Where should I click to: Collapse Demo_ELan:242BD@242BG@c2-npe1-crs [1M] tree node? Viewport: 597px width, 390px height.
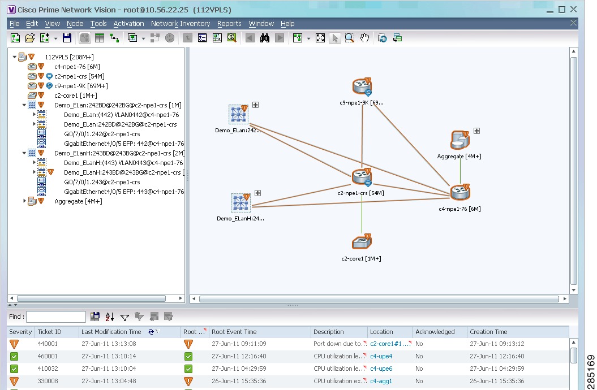[x=24, y=105]
